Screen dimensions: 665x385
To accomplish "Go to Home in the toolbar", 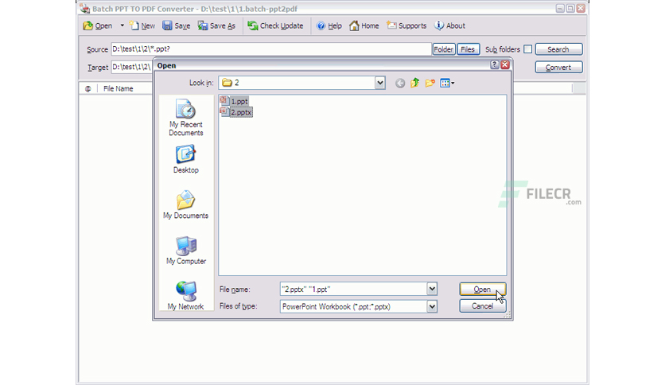I will pyautogui.click(x=364, y=26).
